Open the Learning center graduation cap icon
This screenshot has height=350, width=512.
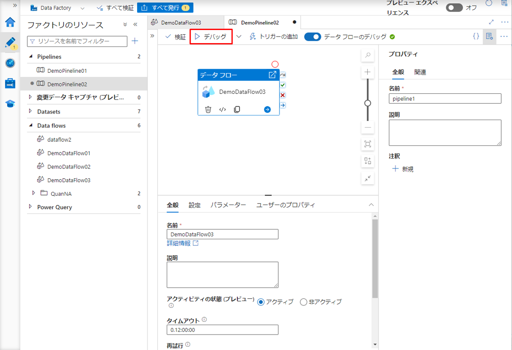10,104
